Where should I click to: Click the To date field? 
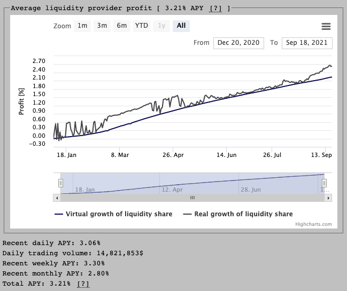point(307,43)
